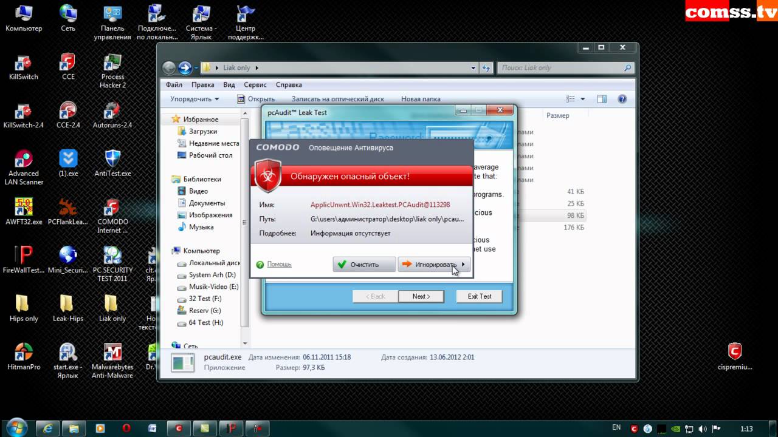778x437 pixels.
Task: Select the HitmanPro desktop icon
Action: pyautogui.click(x=23, y=357)
